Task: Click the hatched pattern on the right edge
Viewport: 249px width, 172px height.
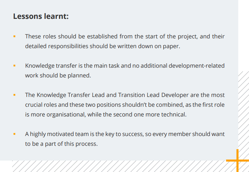Action: tap(244, 111)
